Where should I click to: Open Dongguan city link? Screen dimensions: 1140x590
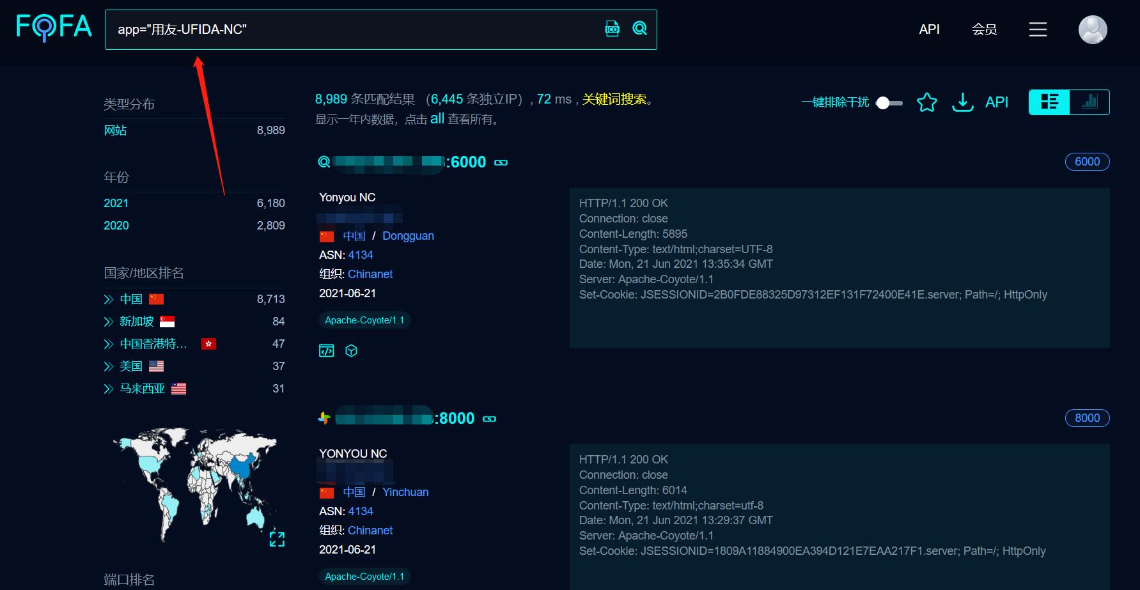(x=408, y=236)
